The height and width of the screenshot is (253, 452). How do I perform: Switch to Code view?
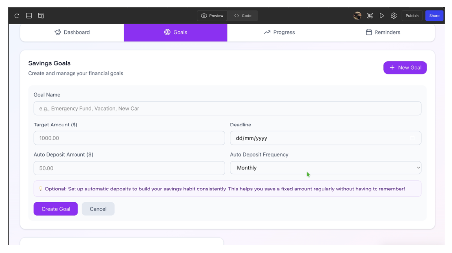pos(243,16)
